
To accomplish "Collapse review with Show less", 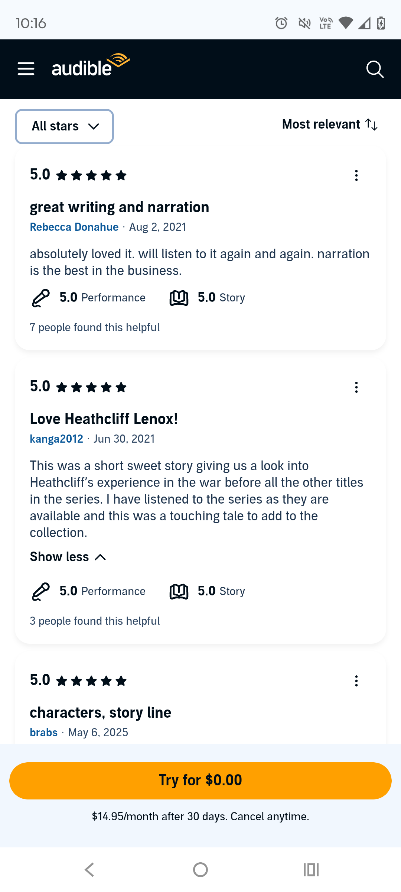I will tap(68, 557).
